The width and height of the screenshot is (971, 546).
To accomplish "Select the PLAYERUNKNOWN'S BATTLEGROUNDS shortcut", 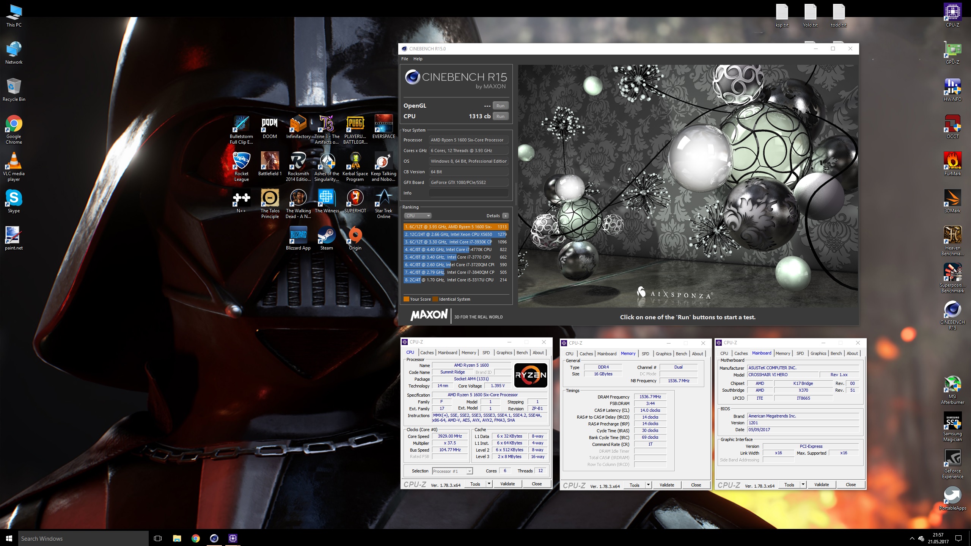I will pyautogui.click(x=355, y=129).
